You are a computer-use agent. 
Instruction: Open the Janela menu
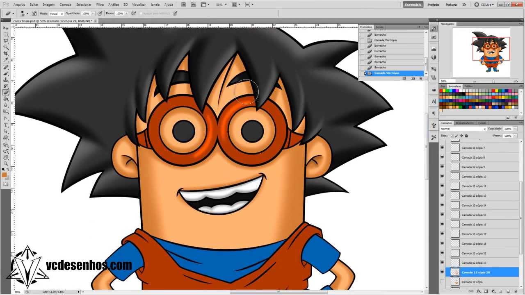(x=155, y=5)
